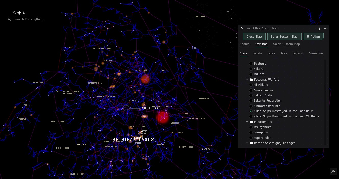Select the Suppression filter option
Image resolution: width=339 pixels, height=179 pixels.
click(251, 138)
